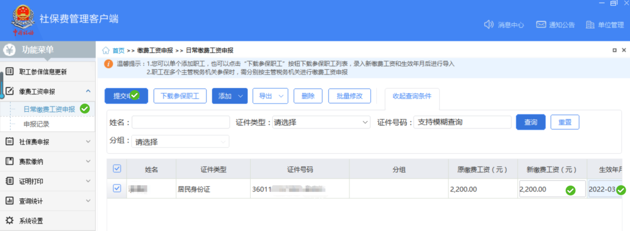Click the 系统设置 gear icon
The width and height of the screenshot is (630, 231).
tap(10, 220)
